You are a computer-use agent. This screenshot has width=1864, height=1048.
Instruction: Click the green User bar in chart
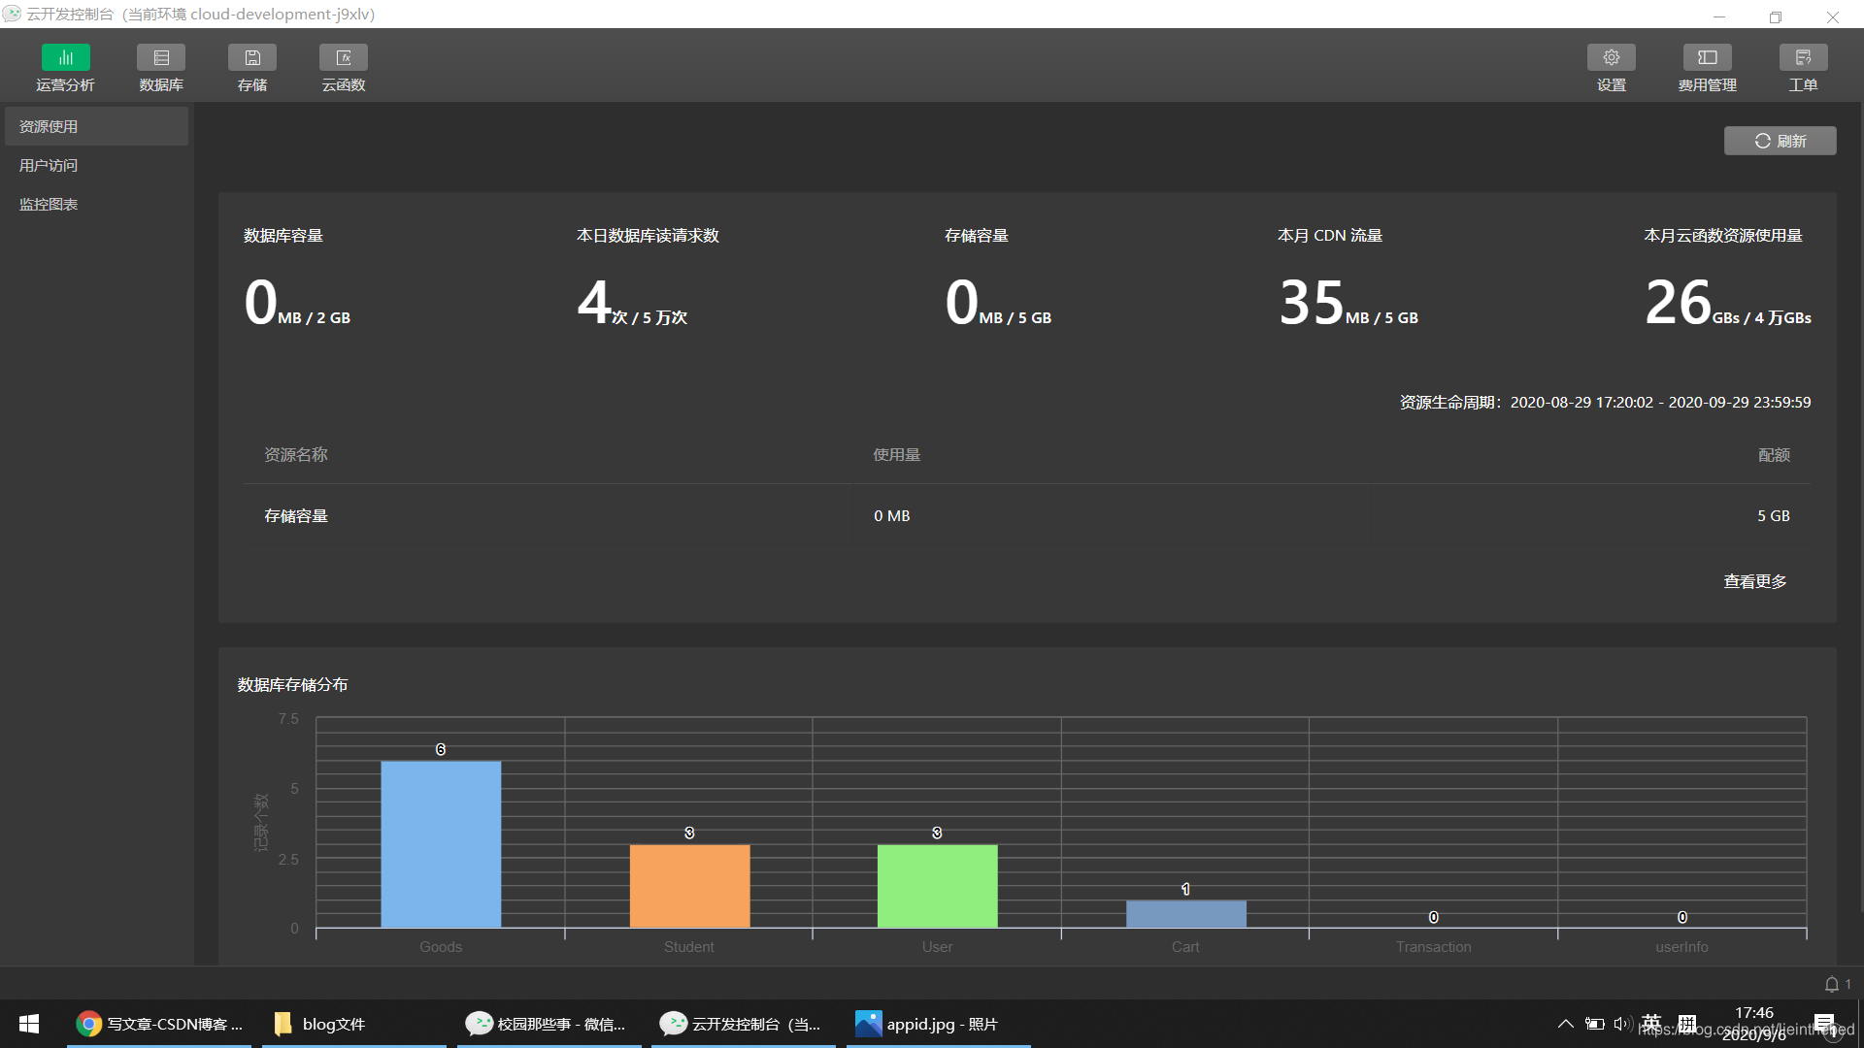tap(937, 886)
